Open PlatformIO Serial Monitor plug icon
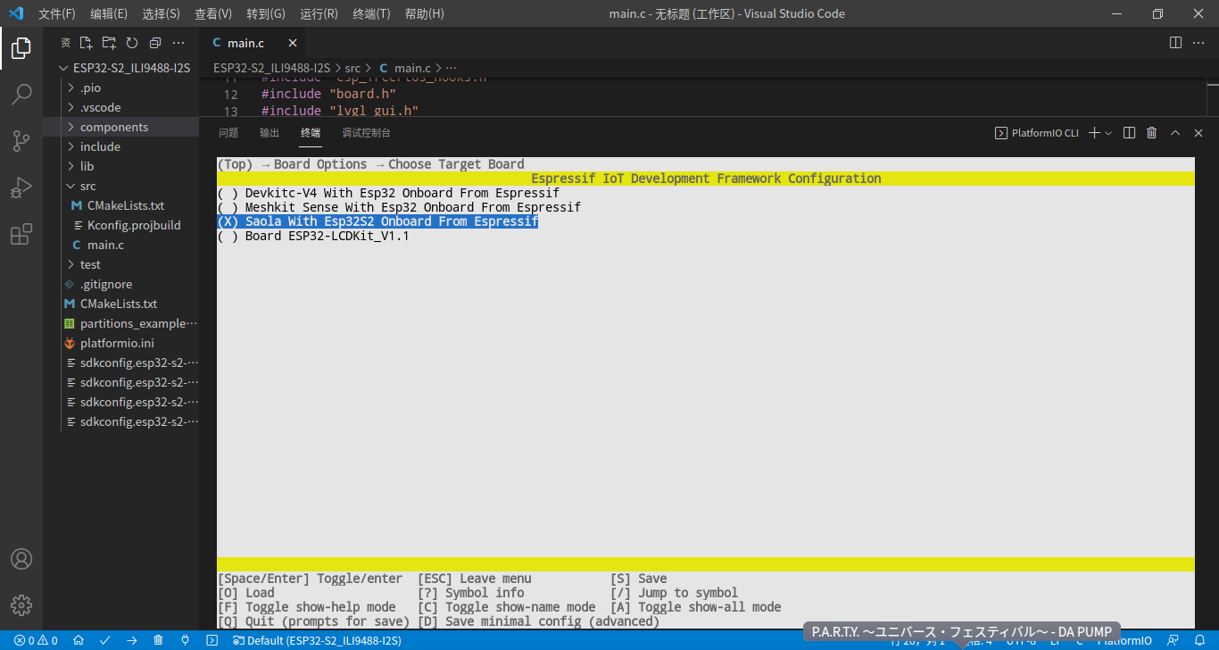This screenshot has width=1219, height=650. [185, 640]
